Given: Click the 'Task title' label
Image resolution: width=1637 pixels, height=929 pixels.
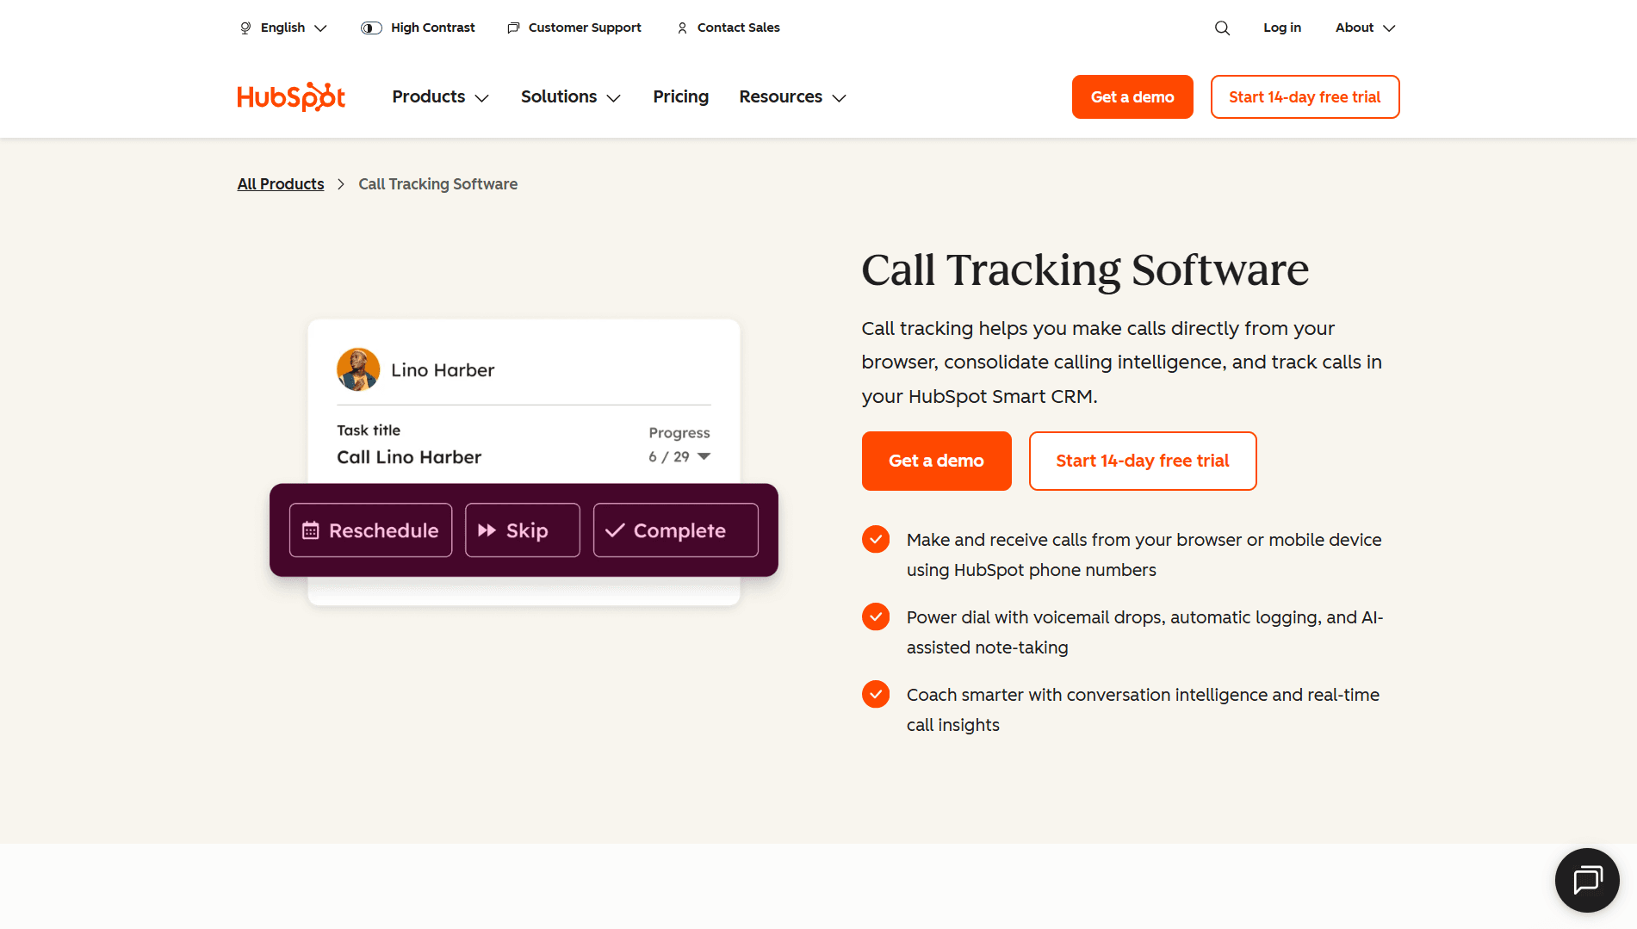Looking at the screenshot, I should coord(369,430).
